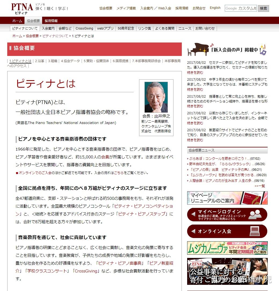Open section 7.本部事務局研修会
The image size is (279, 291).
[146, 61]
